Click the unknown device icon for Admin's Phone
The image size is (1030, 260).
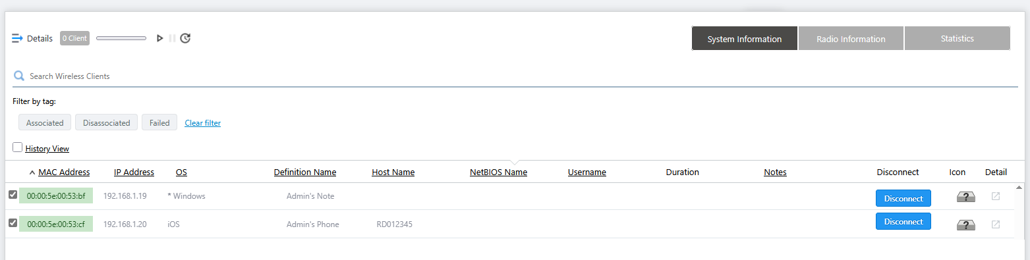pos(966,225)
